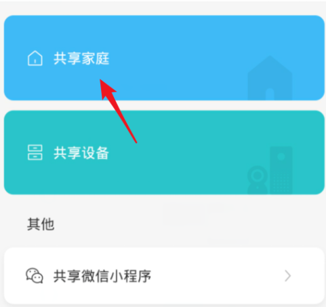Screen dimensions: 326x307
Task: Select the 共享微信小程序 text label
Action: (x=102, y=276)
